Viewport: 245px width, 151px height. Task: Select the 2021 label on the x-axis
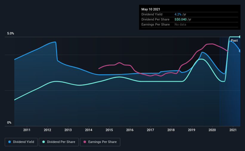click(x=233, y=130)
